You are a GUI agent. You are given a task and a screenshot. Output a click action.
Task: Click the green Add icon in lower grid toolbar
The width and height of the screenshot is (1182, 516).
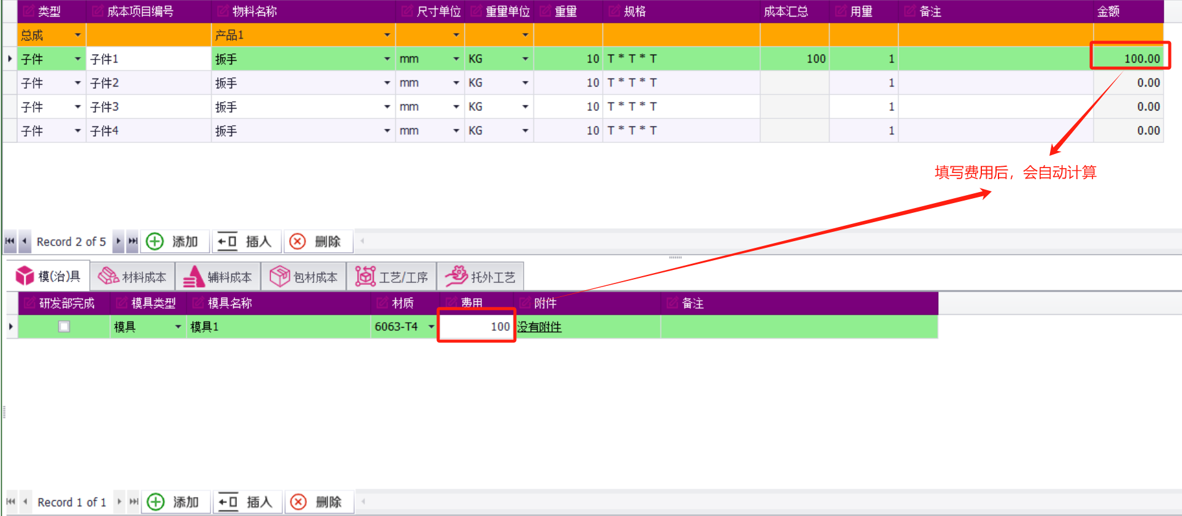tap(156, 503)
